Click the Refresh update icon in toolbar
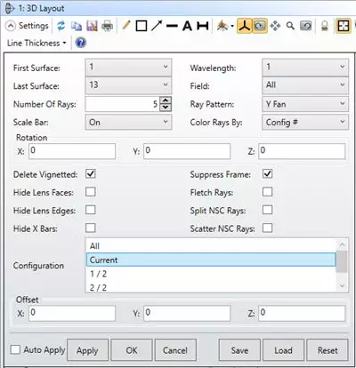This screenshot has width=356, height=368. [x=61, y=26]
